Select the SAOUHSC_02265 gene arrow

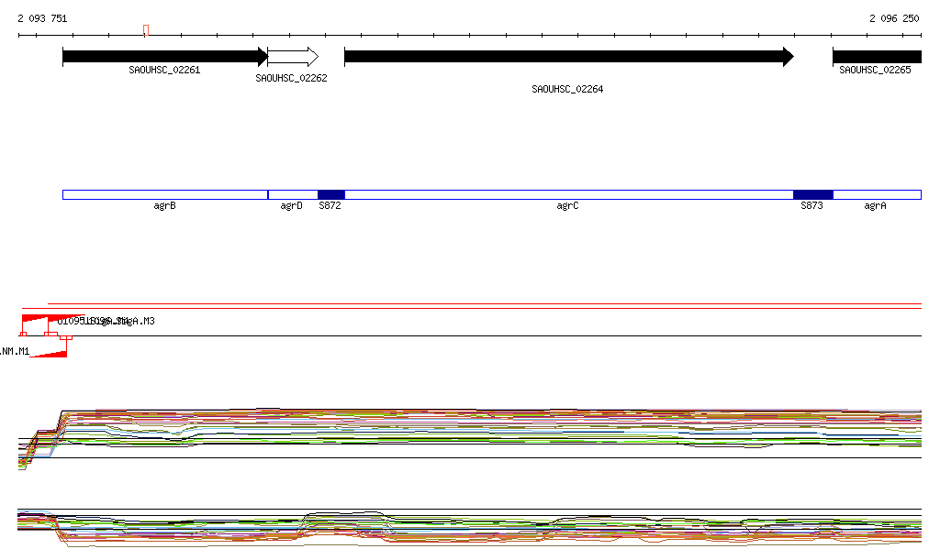coord(876,57)
